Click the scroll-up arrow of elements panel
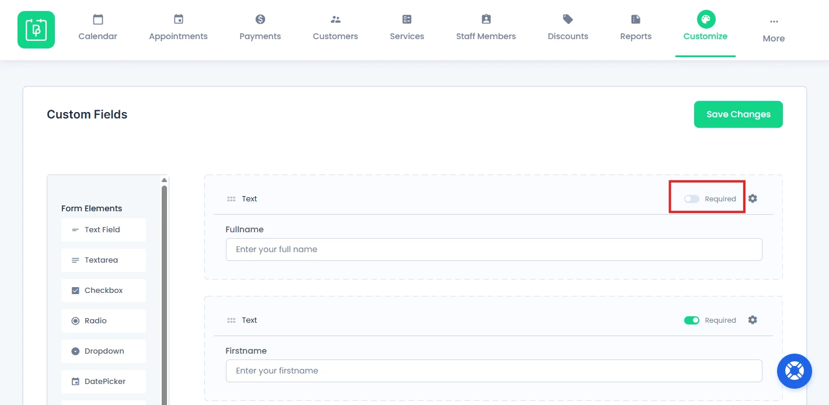Screen dimensions: 829x405 coord(165,180)
